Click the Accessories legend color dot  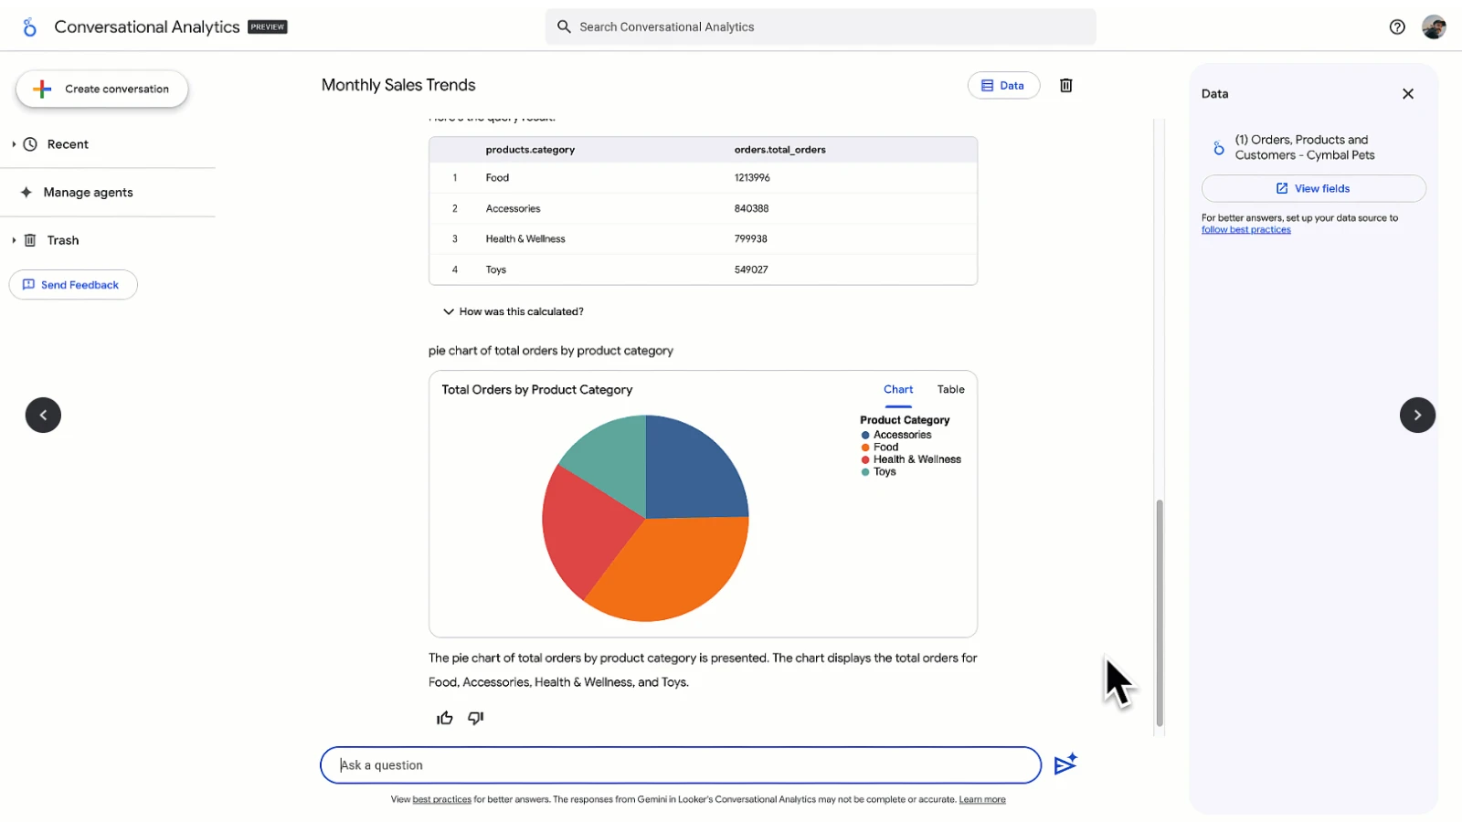(865, 435)
